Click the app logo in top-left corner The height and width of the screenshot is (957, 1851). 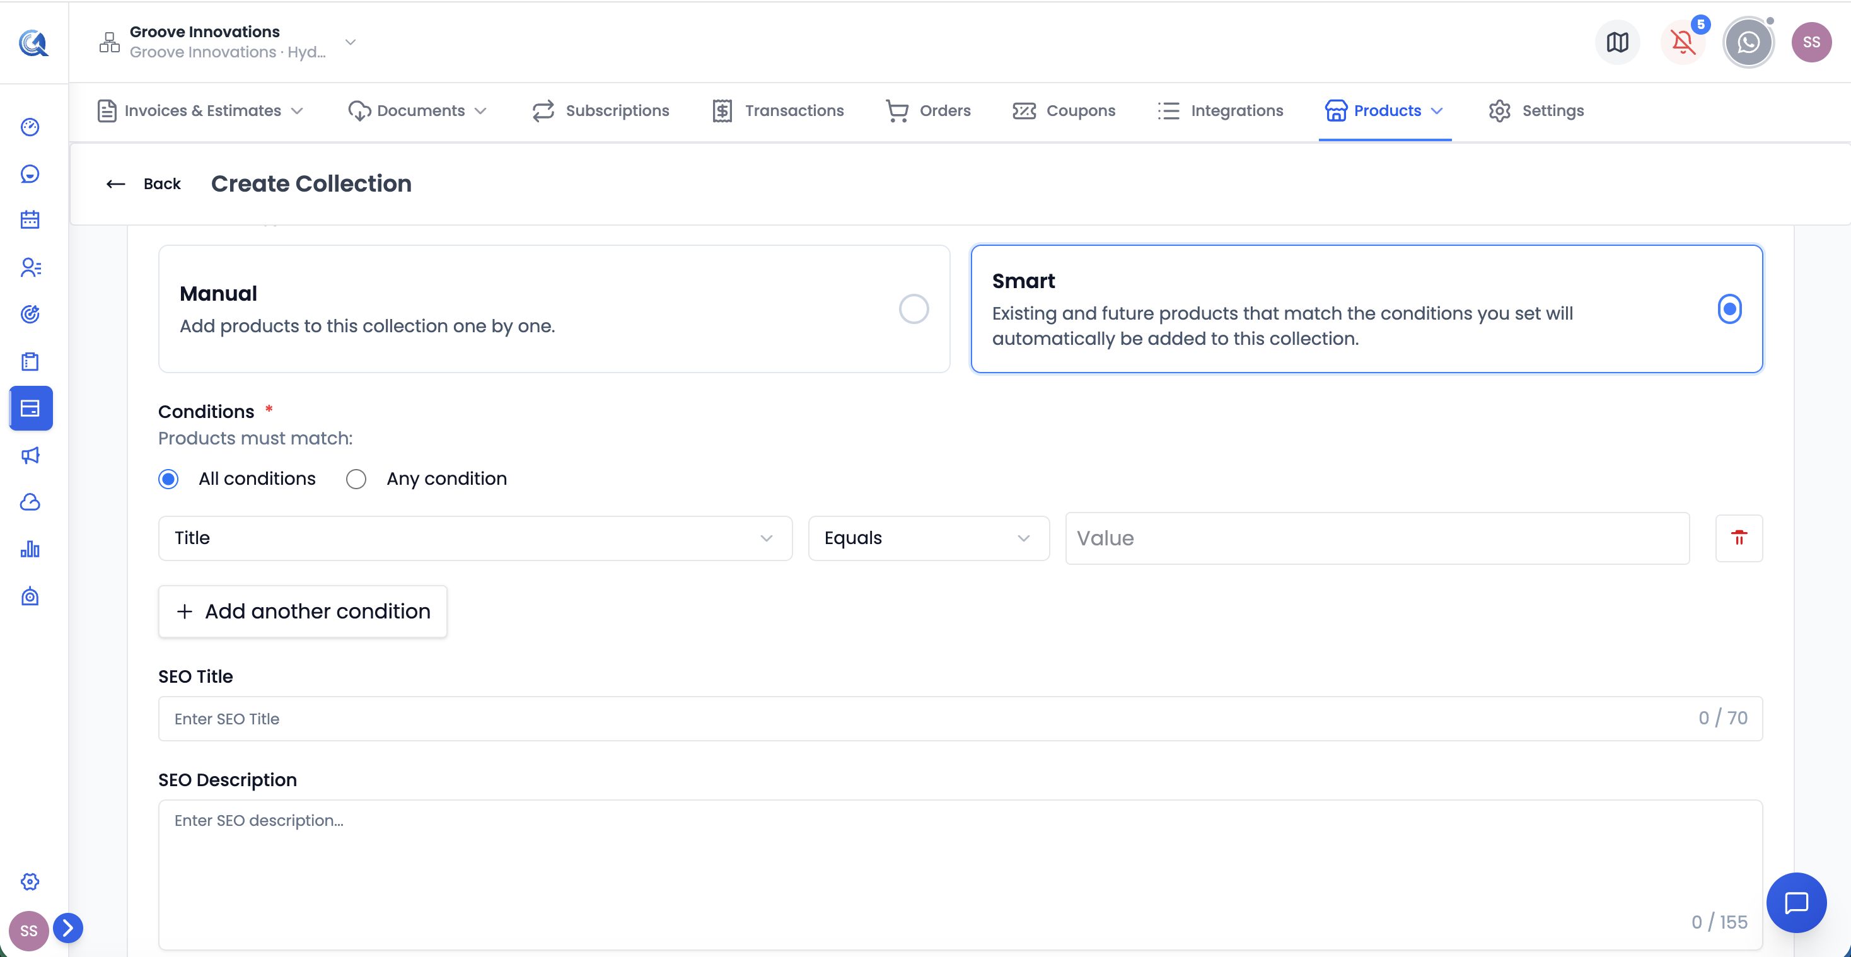pos(33,42)
